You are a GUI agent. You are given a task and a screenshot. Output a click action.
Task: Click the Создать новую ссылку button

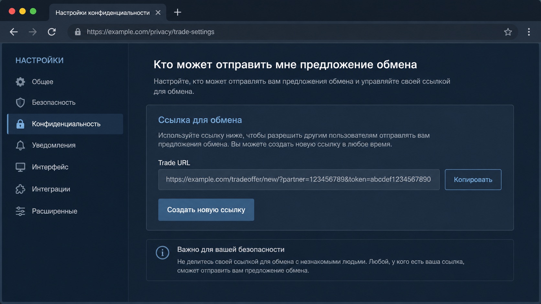point(206,210)
